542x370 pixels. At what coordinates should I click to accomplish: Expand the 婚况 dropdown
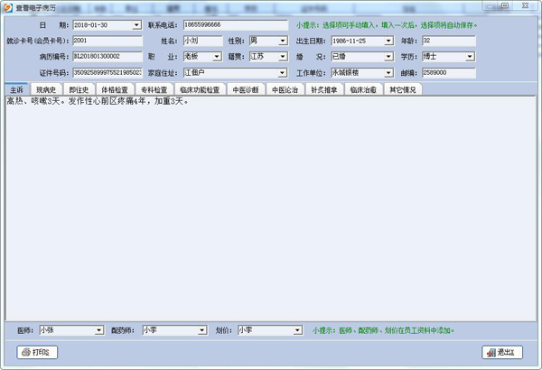tap(388, 56)
